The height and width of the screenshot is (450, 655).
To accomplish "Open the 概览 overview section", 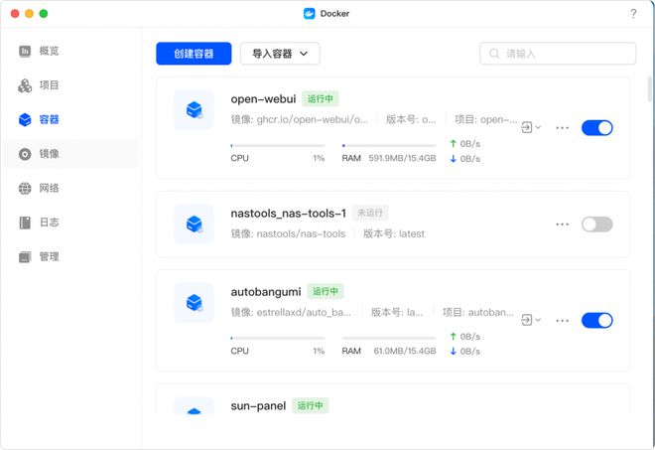I will point(70,51).
